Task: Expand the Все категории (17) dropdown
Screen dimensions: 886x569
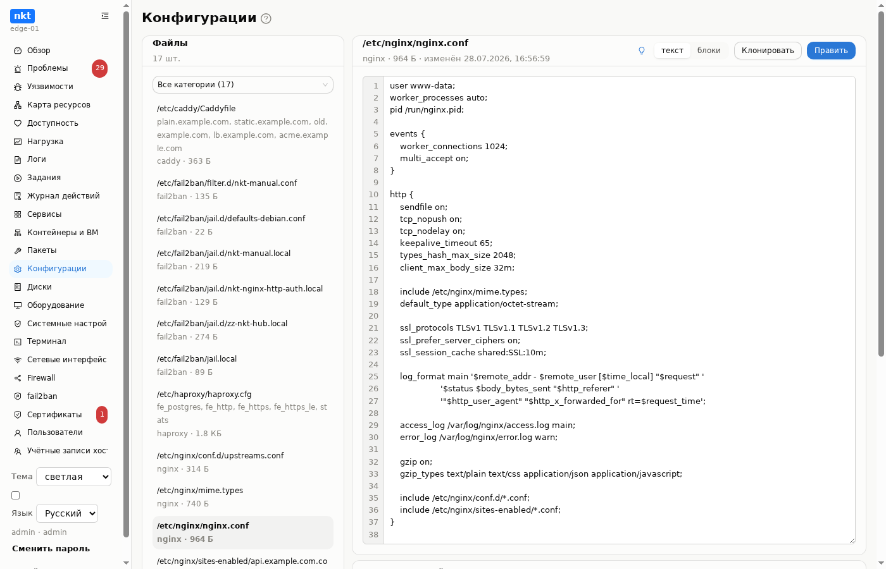Action: pyautogui.click(x=243, y=85)
